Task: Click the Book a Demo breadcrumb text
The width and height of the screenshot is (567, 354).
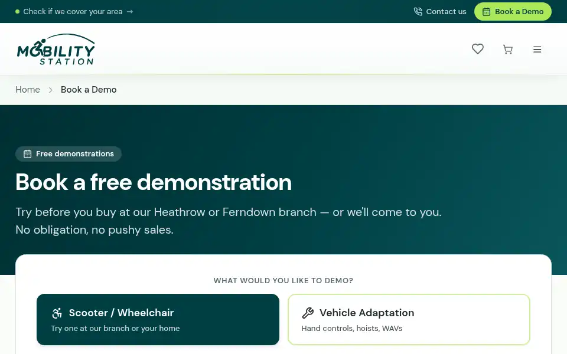Action: point(89,90)
